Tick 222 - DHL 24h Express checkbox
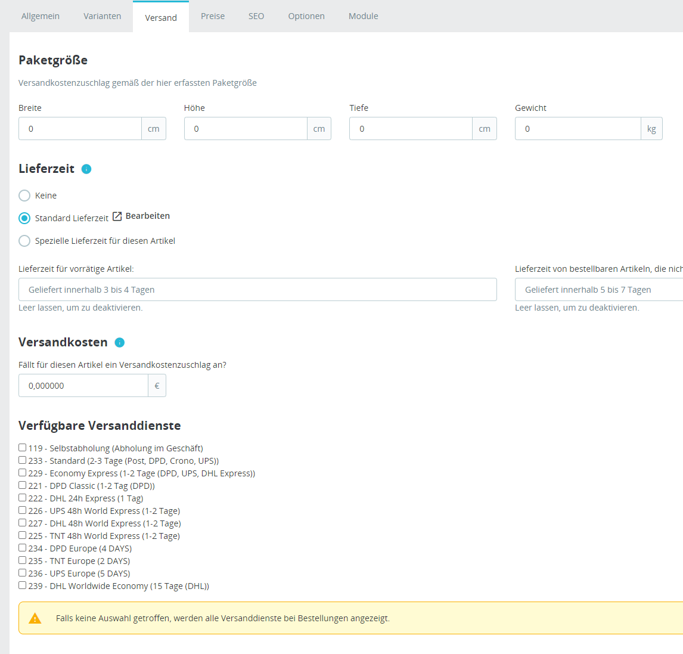The width and height of the screenshot is (683, 654). tap(22, 498)
